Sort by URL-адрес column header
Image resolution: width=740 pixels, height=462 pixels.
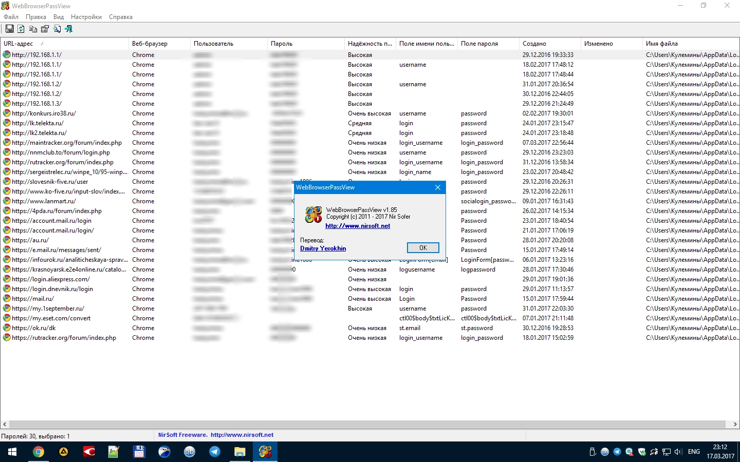[x=64, y=44]
